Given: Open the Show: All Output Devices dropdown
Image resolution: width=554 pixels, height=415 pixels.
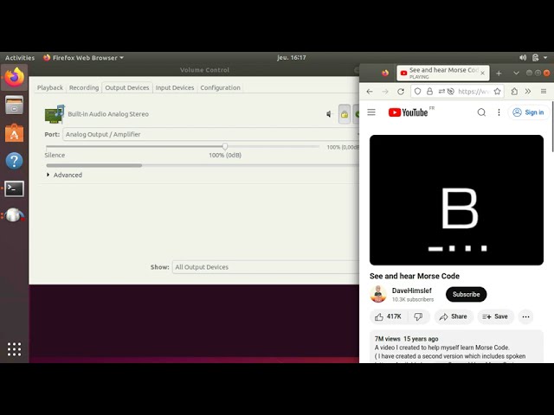Looking at the screenshot, I should (266, 267).
